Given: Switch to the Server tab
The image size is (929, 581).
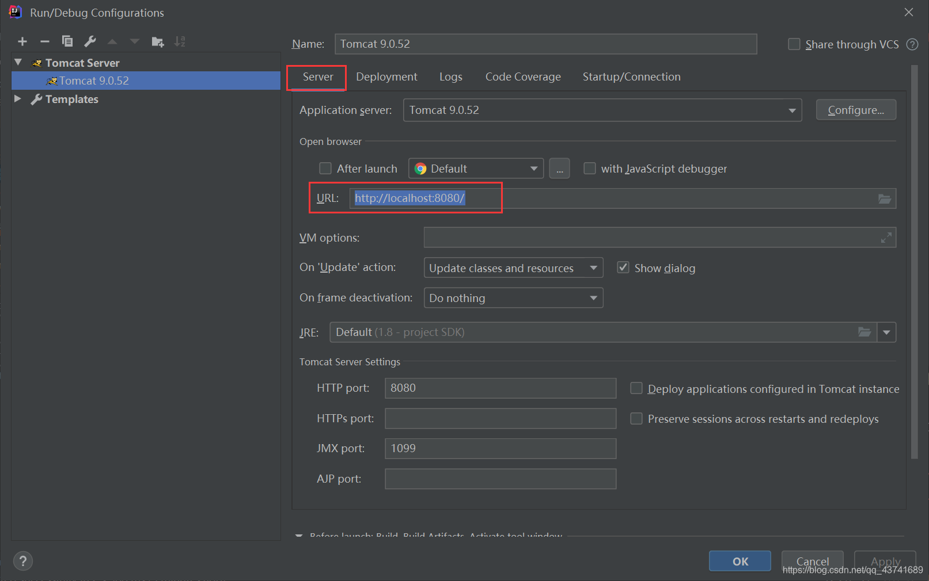Looking at the screenshot, I should [x=318, y=77].
